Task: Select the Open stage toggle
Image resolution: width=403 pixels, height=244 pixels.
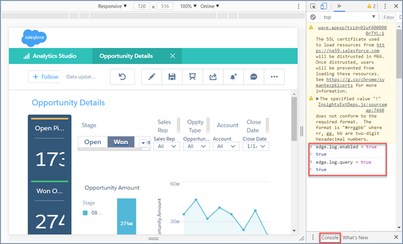Action: [x=93, y=142]
